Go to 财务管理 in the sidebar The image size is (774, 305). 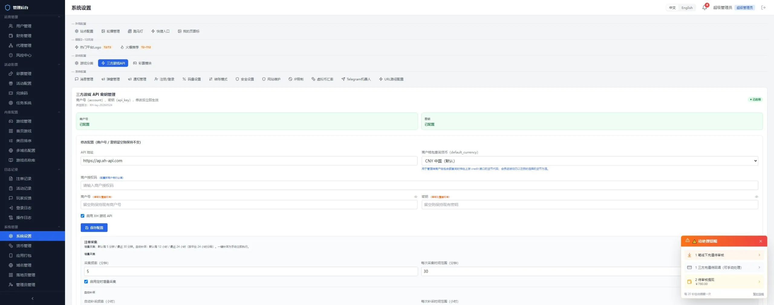click(x=32, y=36)
